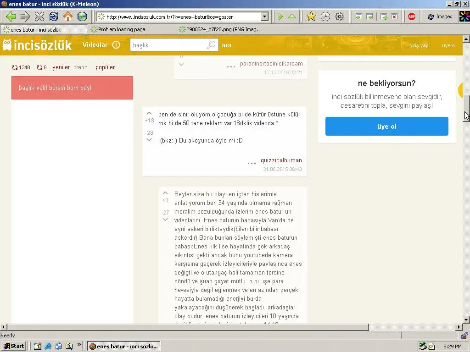Click the 'başlık yok! burası bom boş!' red box
Image resolution: width=470 pixels, height=352 pixels.
[x=72, y=88]
